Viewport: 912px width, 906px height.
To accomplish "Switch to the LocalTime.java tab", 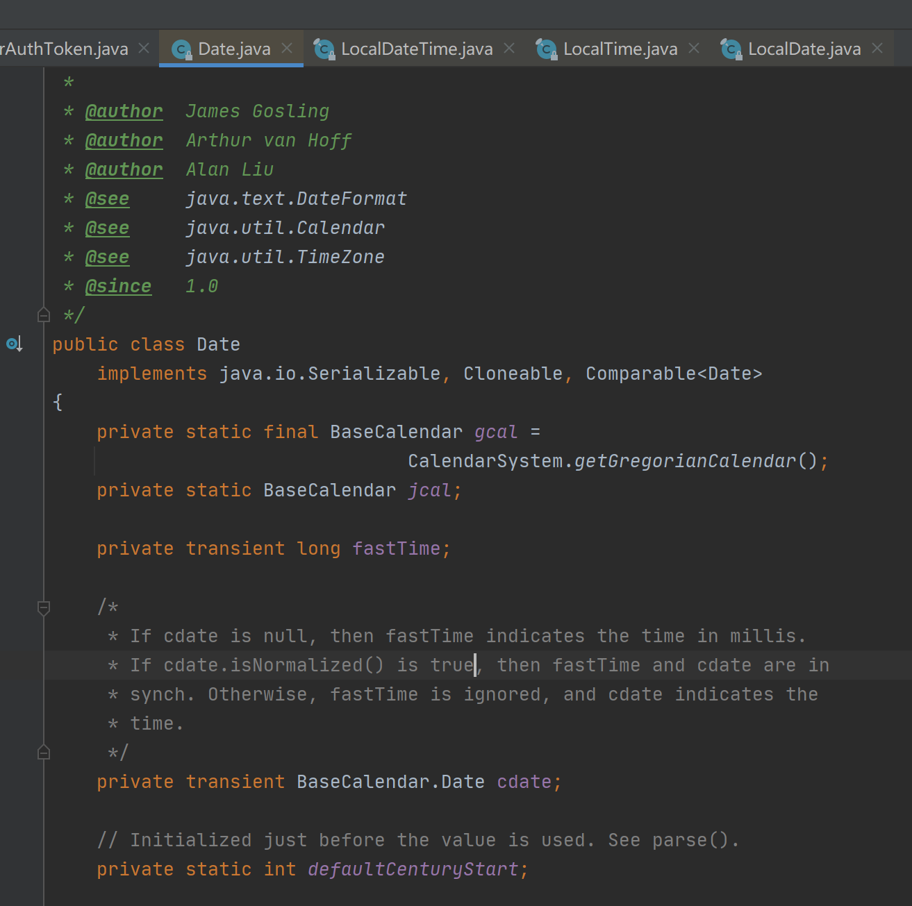I will tap(620, 49).
